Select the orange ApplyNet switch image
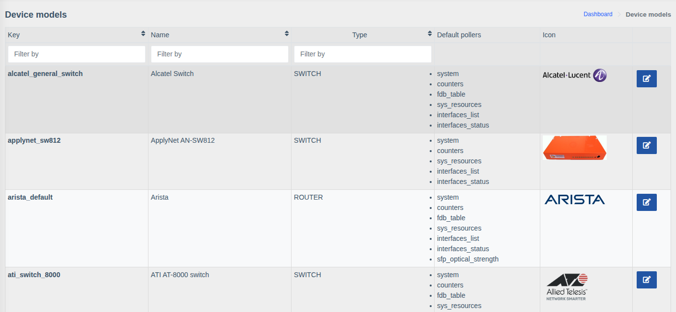The width and height of the screenshot is (676, 312). [574, 148]
